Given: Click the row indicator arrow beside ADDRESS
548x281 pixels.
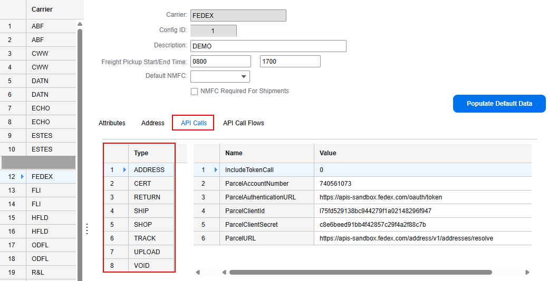Looking at the screenshot, I should 124,170.
